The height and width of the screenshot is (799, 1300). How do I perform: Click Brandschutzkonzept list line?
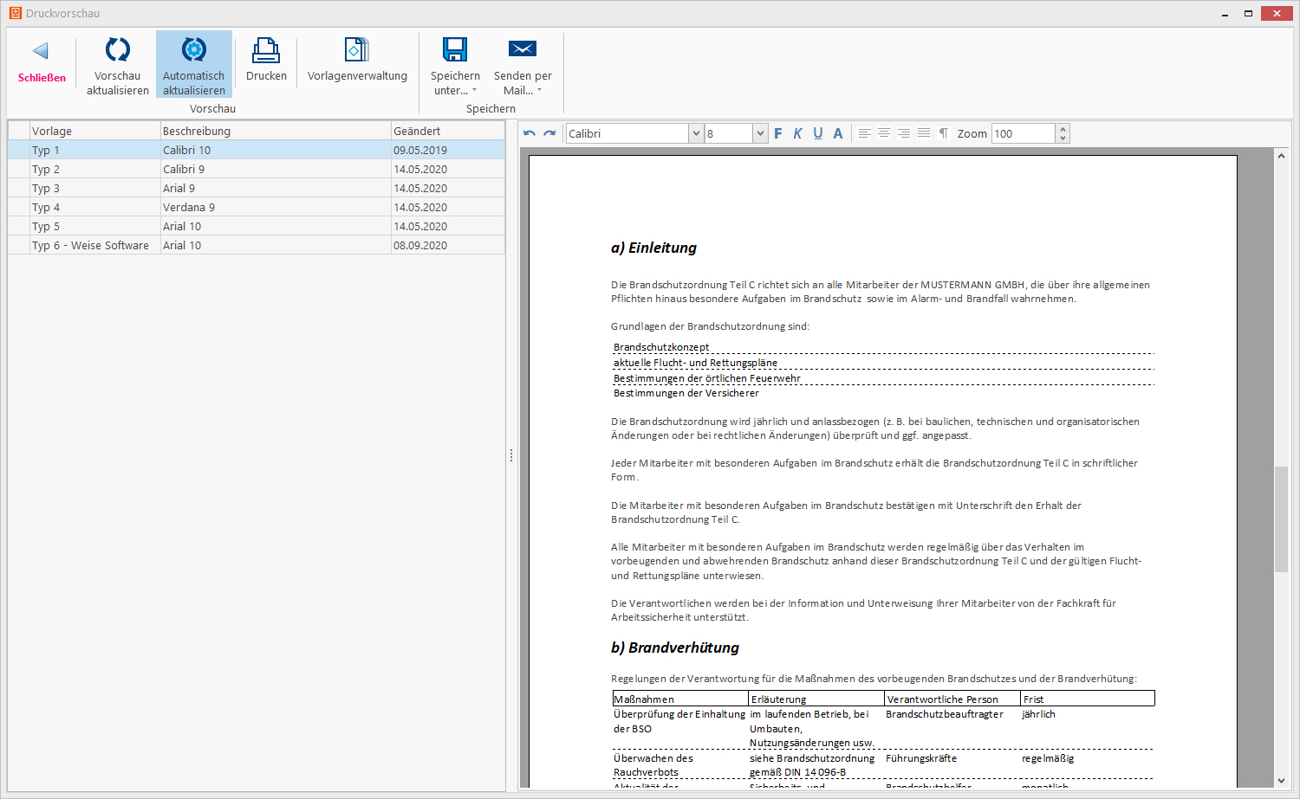click(x=661, y=347)
